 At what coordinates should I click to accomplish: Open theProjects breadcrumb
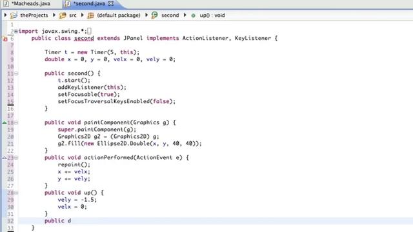pos(34,15)
